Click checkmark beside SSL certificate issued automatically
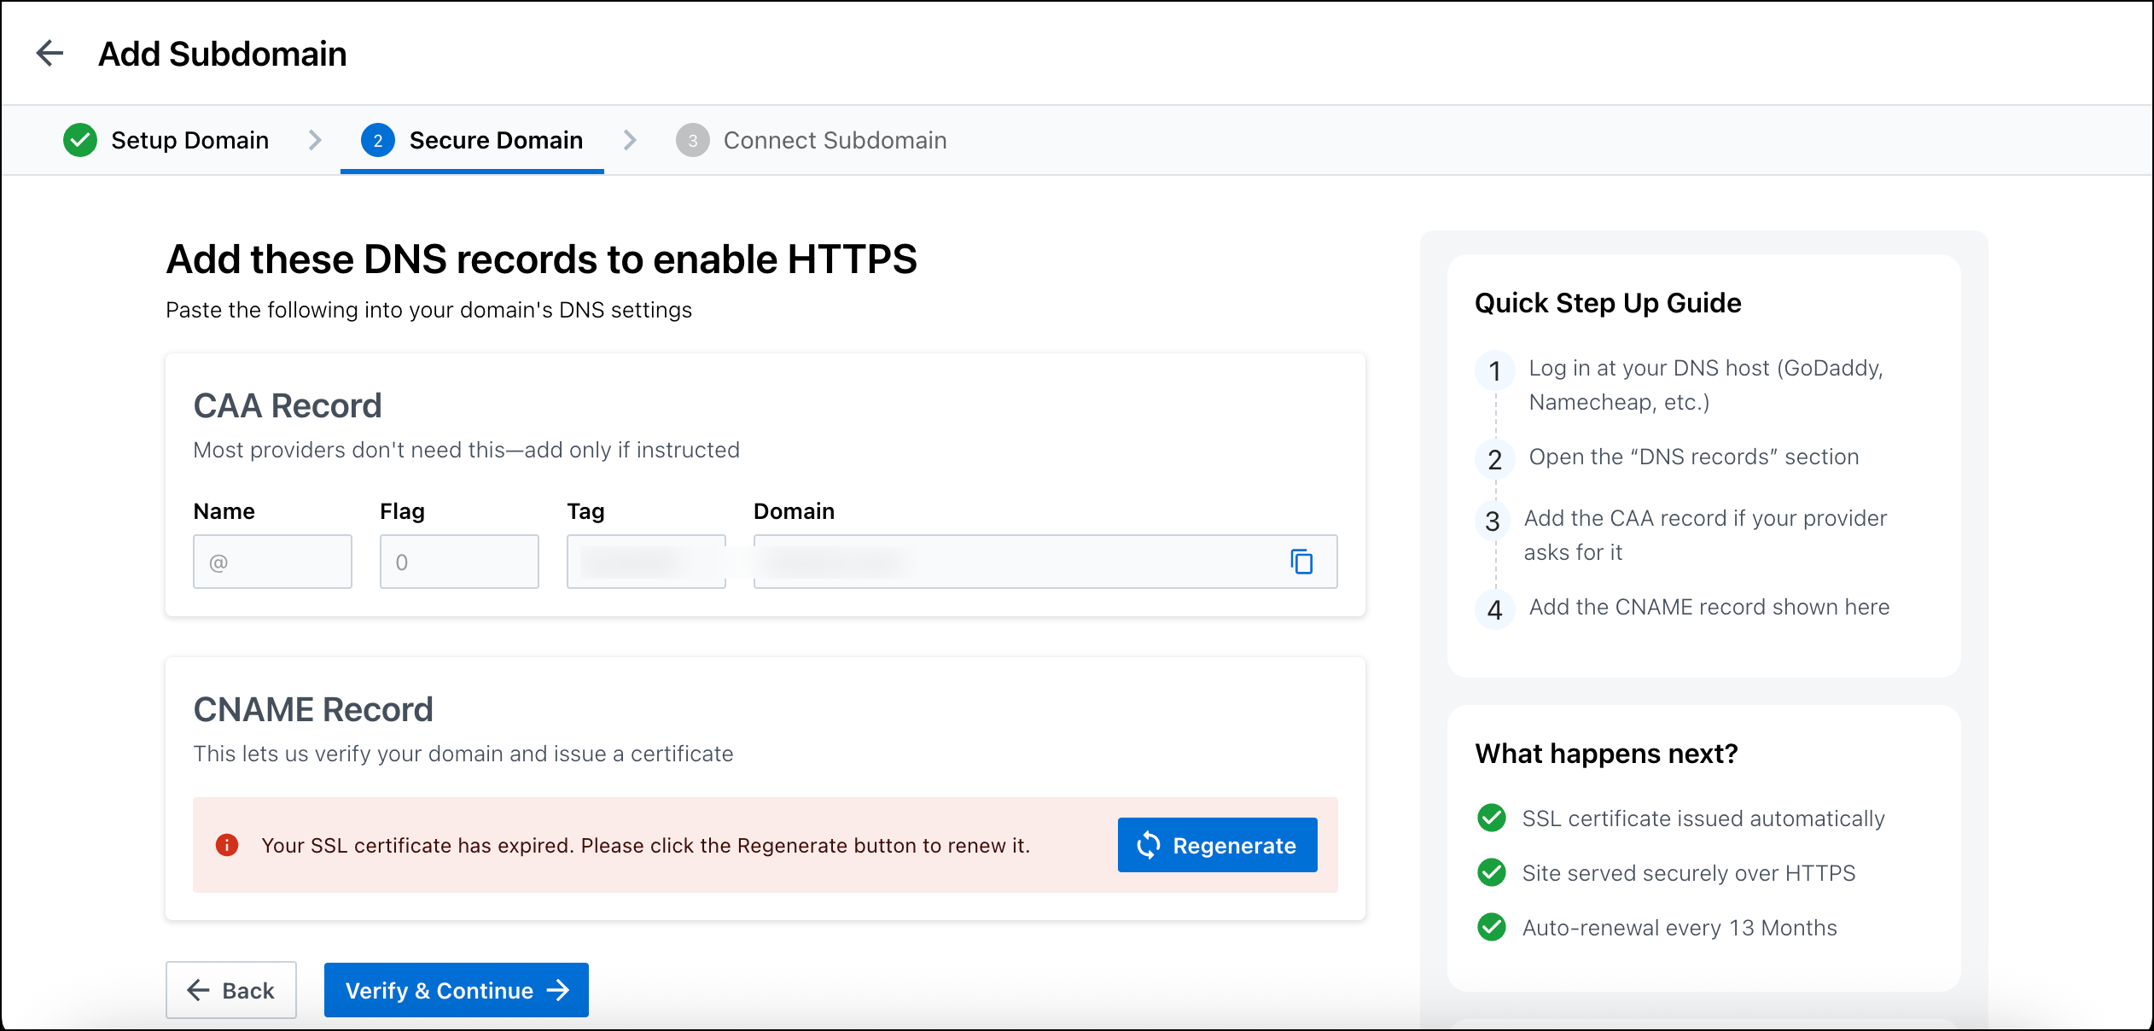Viewport: 2154px width, 1031px height. [x=1491, y=818]
